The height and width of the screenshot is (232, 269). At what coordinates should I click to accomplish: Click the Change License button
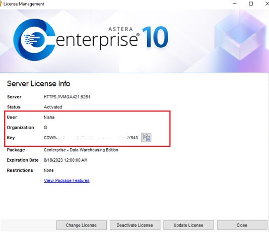[x=81, y=225]
